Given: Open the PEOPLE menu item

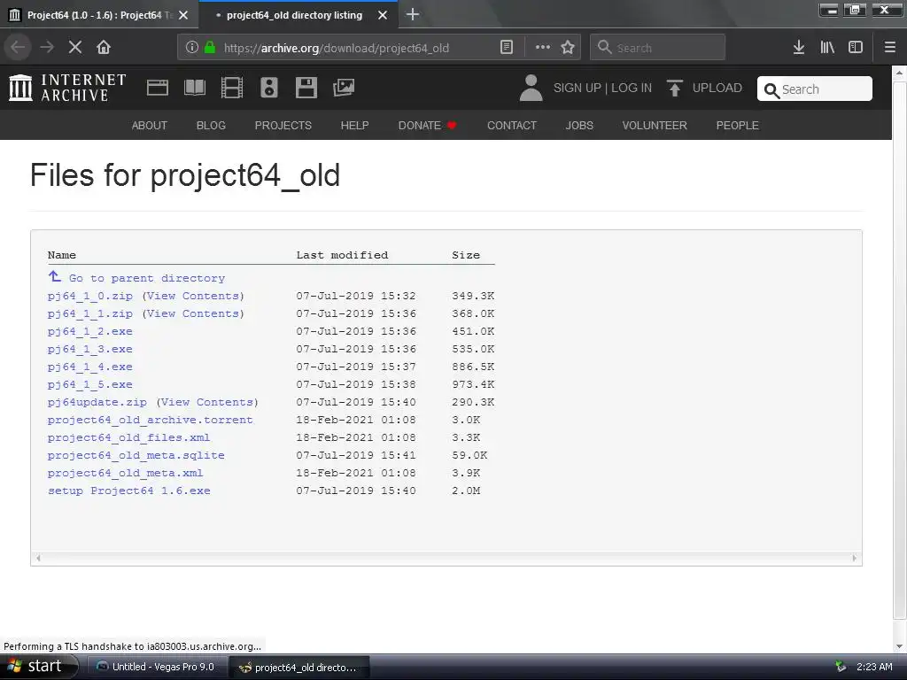Looking at the screenshot, I should click(x=738, y=126).
